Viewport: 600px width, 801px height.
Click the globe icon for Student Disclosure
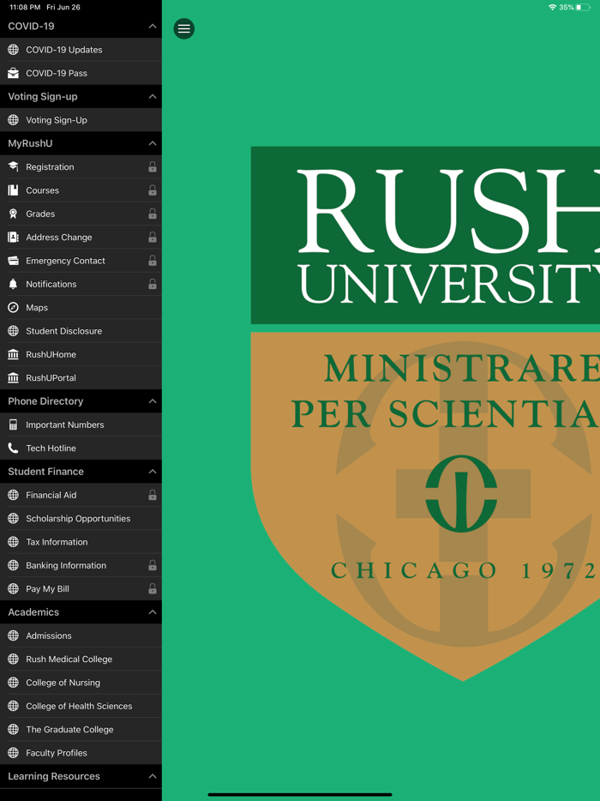pyautogui.click(x=13, y=331)
